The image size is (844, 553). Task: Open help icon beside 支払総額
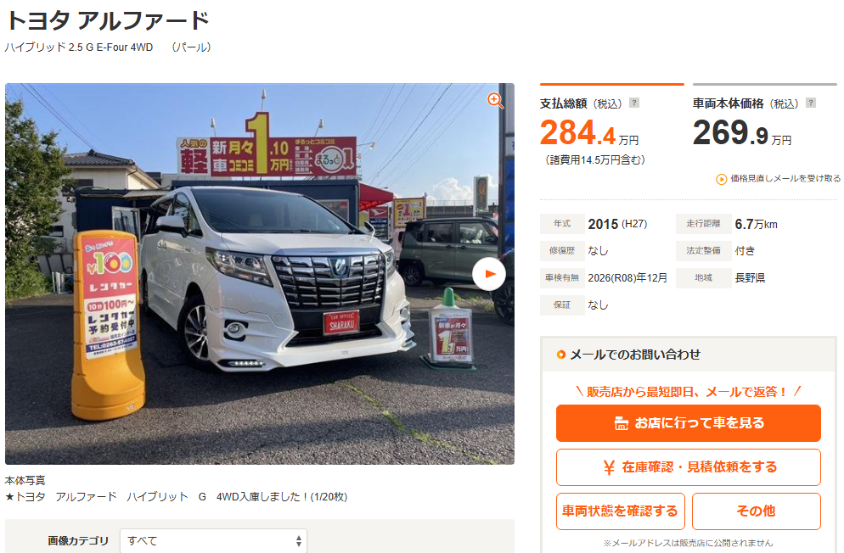(x=634, y=103)
